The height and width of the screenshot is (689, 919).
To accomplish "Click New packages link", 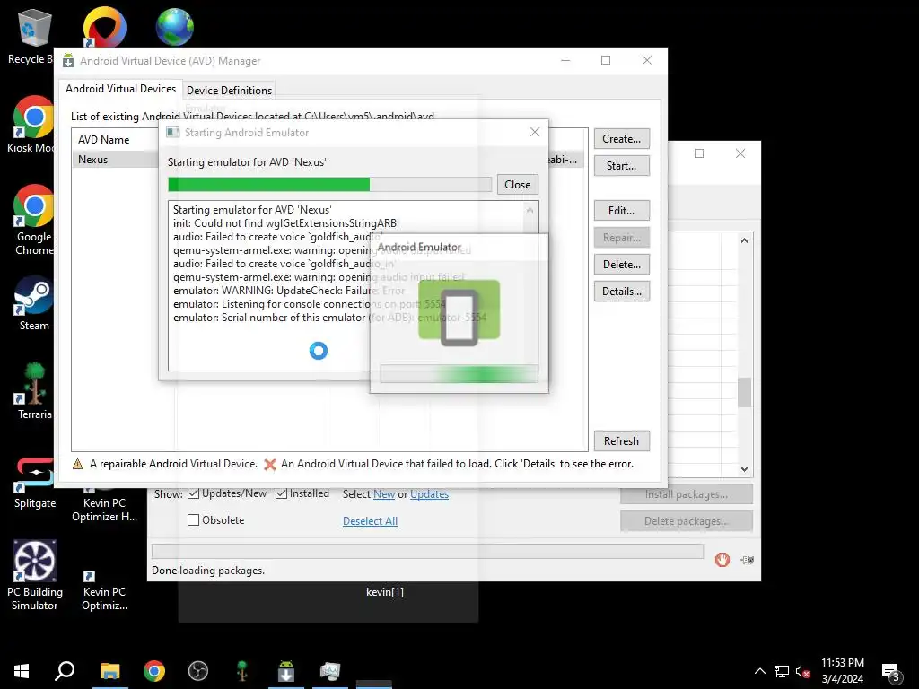I will (x=384, y=494).
